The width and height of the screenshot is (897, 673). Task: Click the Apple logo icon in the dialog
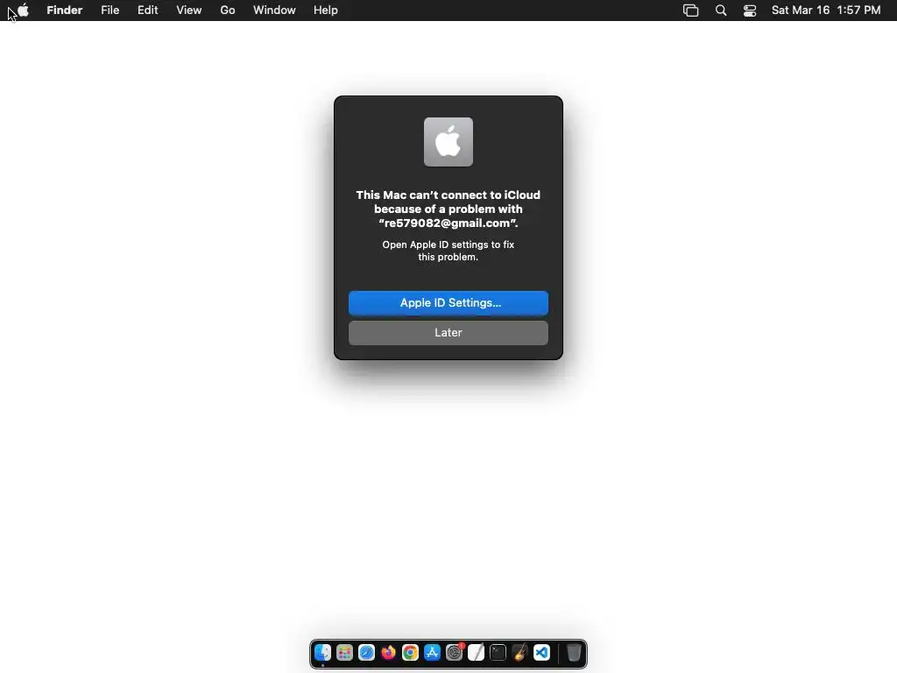[x=448, y=142]
